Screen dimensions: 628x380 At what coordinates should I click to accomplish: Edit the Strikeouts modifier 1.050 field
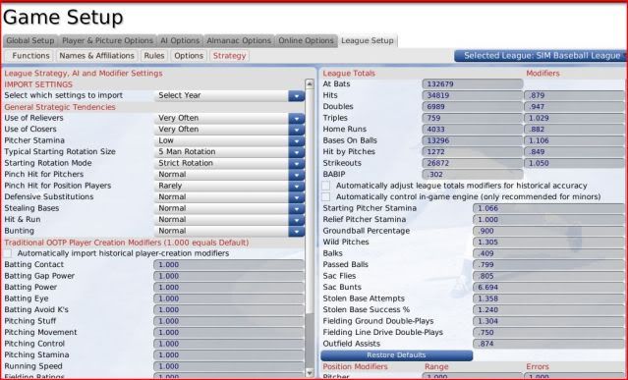(x=575, y=163)
